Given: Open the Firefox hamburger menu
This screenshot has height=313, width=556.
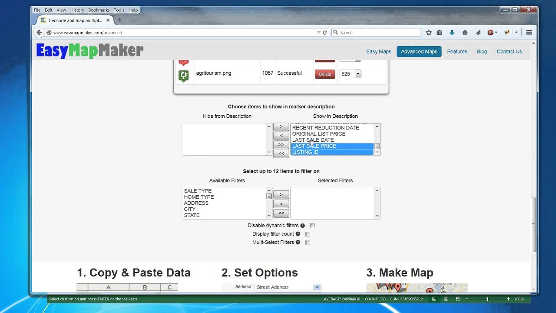Looking at the screenshot, I should 529,33.
